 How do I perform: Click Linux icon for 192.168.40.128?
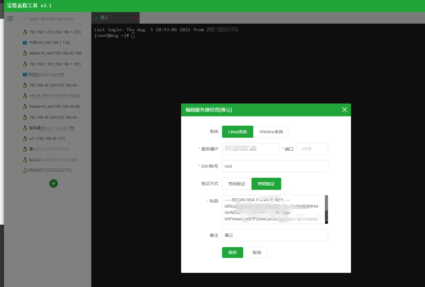point(25,85)
